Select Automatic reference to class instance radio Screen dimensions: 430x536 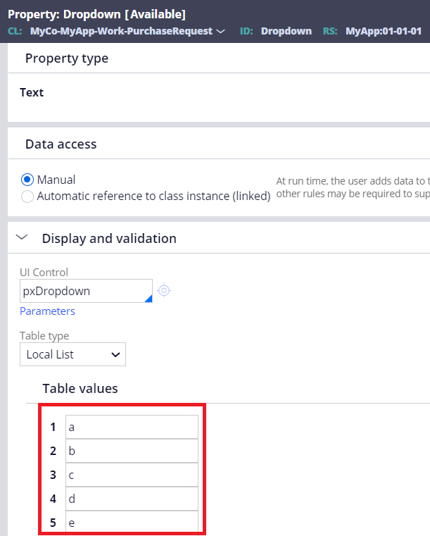click(27, 197)
